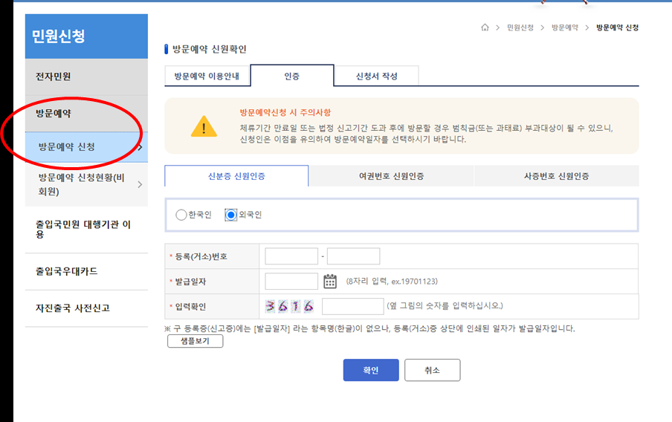Expand 방문예약 신청 sidebar chevron
The width and height of the screenshot is (672, 422).
140,147
